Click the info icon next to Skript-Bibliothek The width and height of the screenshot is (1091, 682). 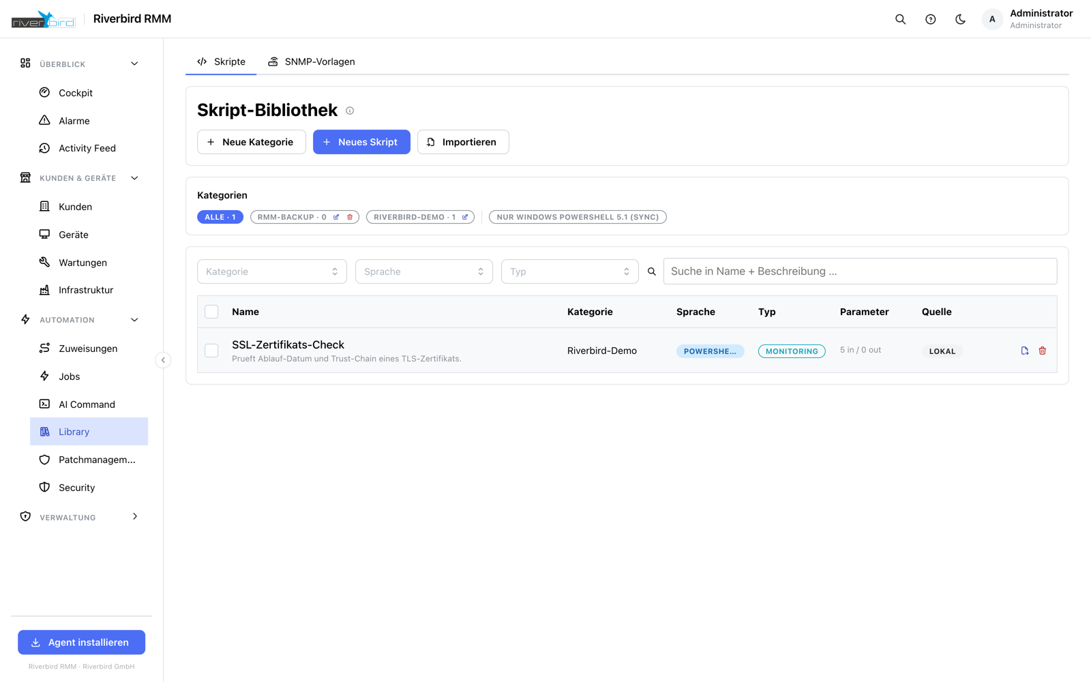[x=350, y=110]
